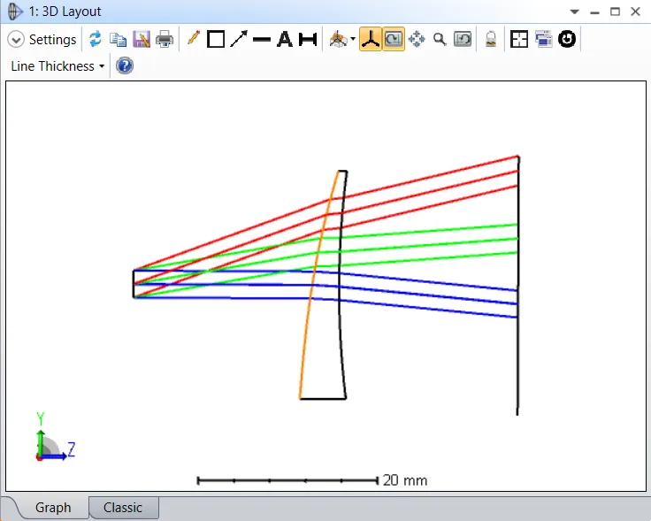Screen dimensions: 651x521
Task: Expand the Settings chevron
Action: point(16,40)
